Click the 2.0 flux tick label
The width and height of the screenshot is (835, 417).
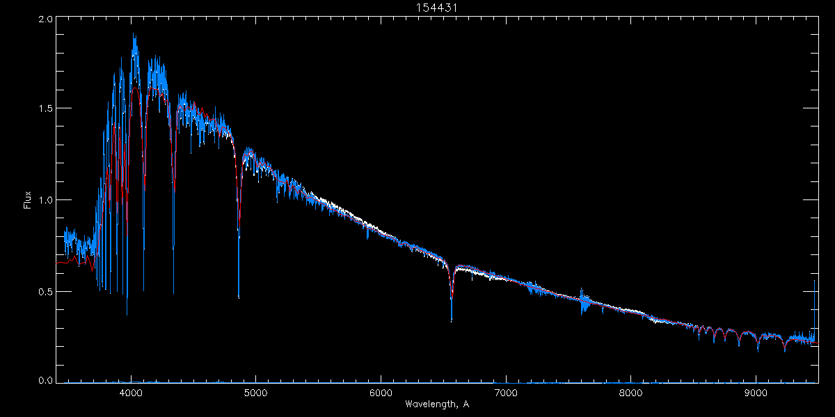(45, 19)
